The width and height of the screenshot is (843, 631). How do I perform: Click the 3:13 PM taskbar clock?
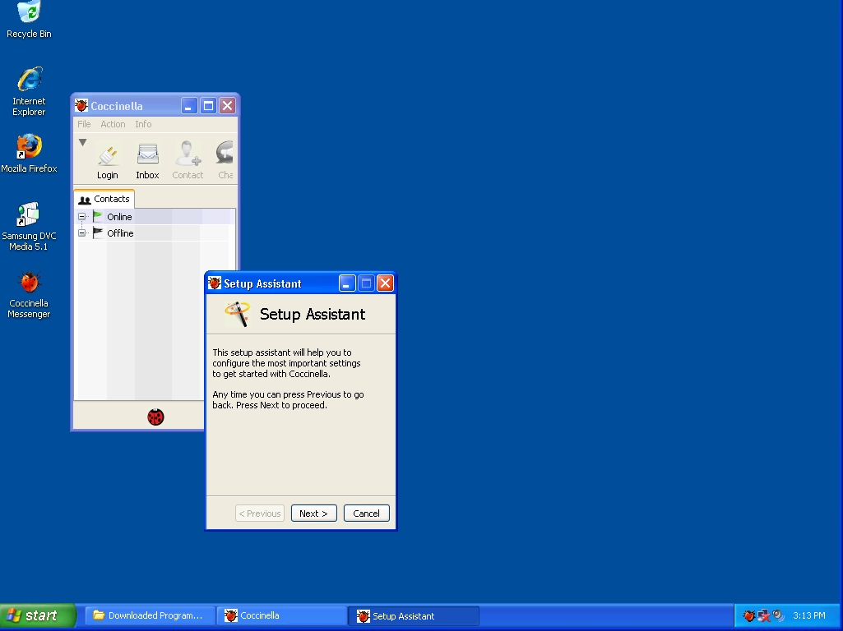(x=809, y=615)
